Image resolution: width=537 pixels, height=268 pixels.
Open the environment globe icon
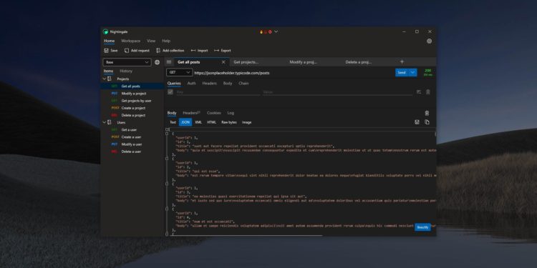[158, 62]
